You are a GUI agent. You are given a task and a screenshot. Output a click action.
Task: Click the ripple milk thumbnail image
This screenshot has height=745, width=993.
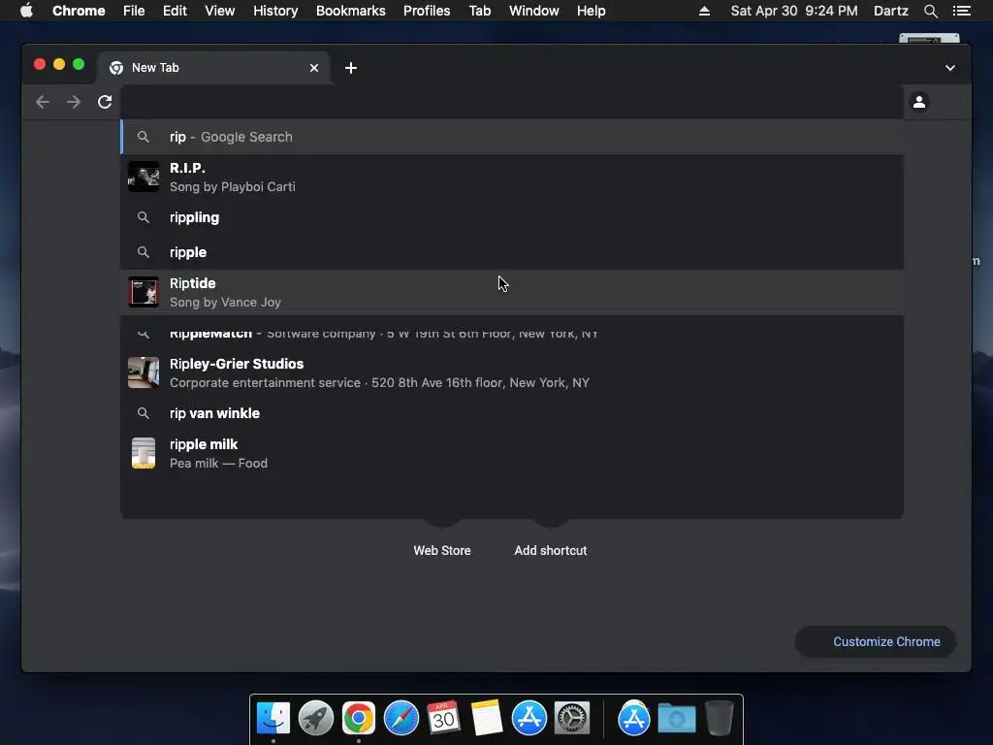pos(144,453)
